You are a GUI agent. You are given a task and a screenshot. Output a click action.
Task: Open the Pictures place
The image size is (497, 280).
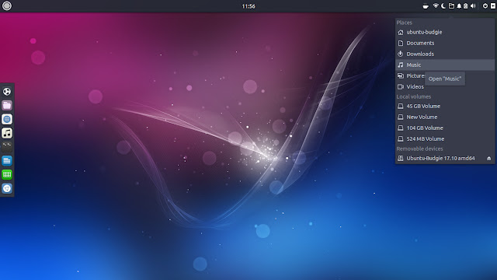445,75
